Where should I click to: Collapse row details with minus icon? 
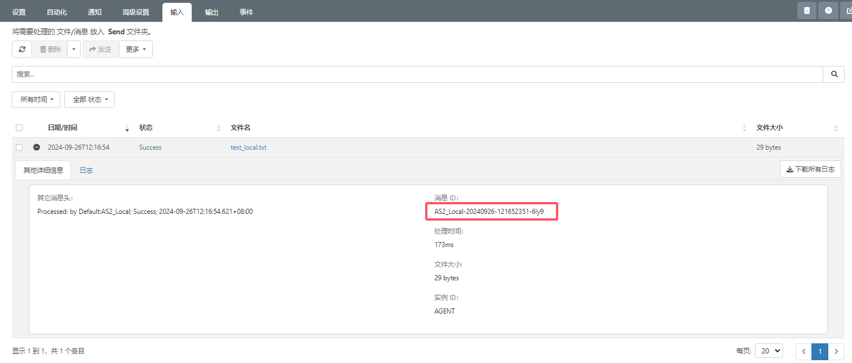coord(37,147)
